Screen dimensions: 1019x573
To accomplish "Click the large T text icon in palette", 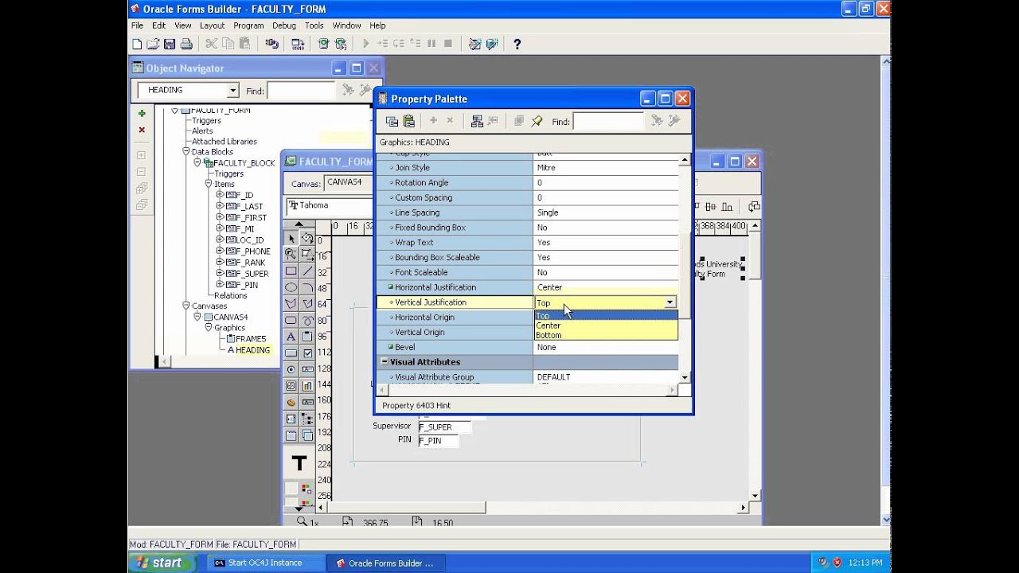I will tap(299, 463).
